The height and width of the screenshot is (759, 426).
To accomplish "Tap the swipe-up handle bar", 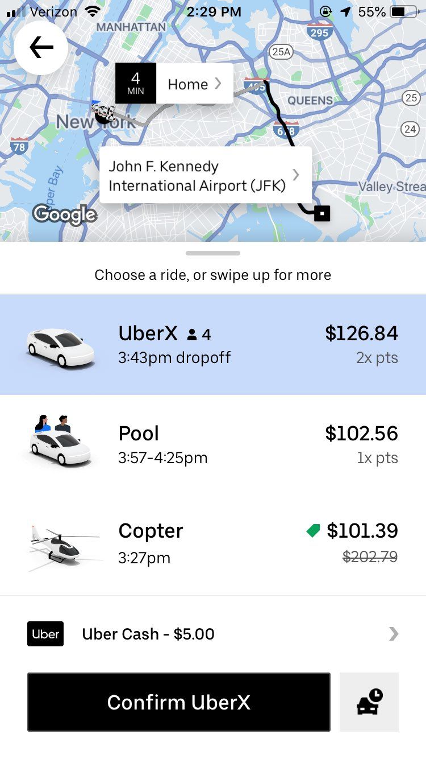I will 213,253.
